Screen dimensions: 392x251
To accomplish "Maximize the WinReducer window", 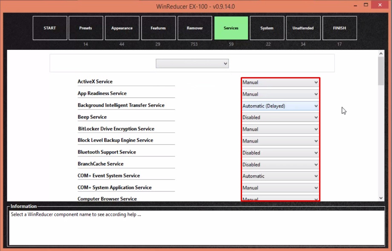I will (366, 5).
